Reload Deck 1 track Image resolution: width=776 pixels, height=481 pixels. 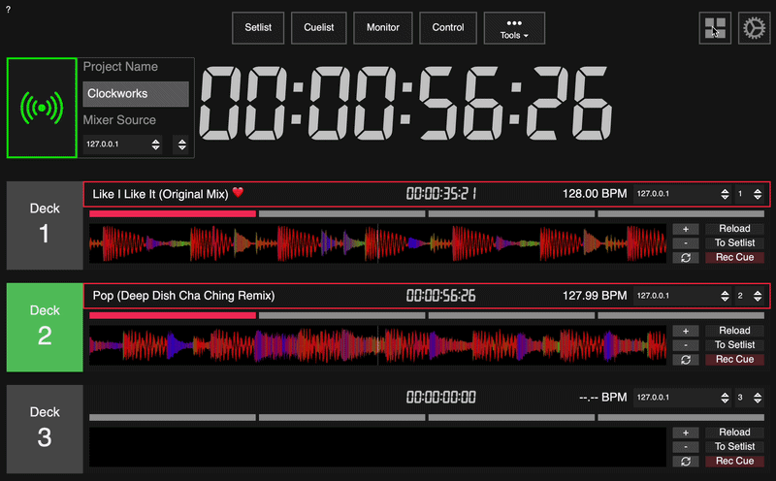point(734,229)
